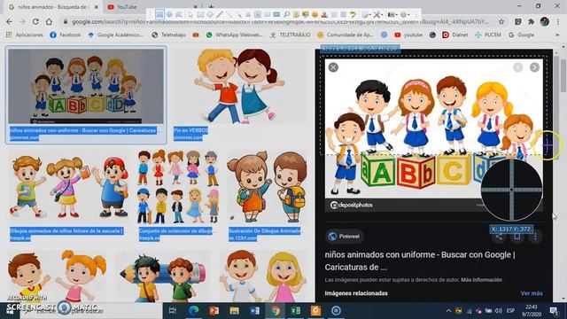This screenshot has height=319, width=567.
Task: Open the Comunidade de Ap bookmark
Action: [345, 35]
